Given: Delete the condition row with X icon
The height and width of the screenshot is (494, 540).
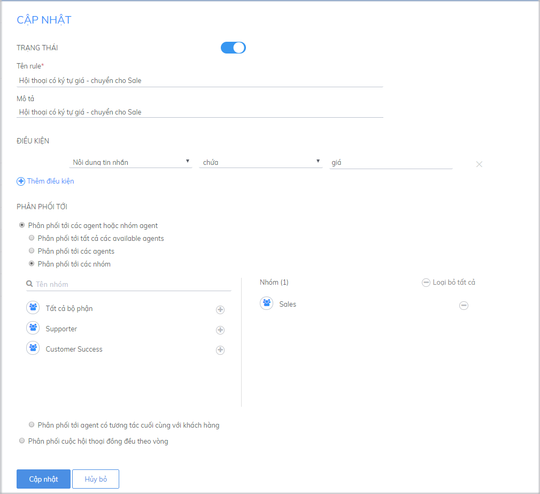Looking at the screenshot, I should [479, 164].
